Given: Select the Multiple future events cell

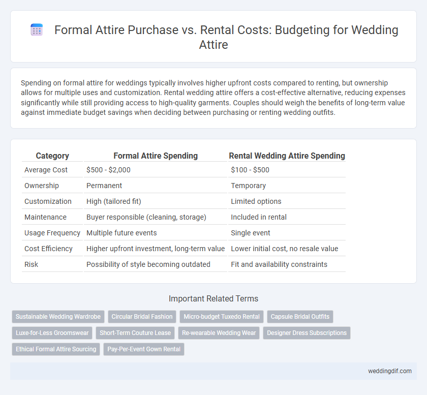Looking at the screenshot, I should point(156,233).
